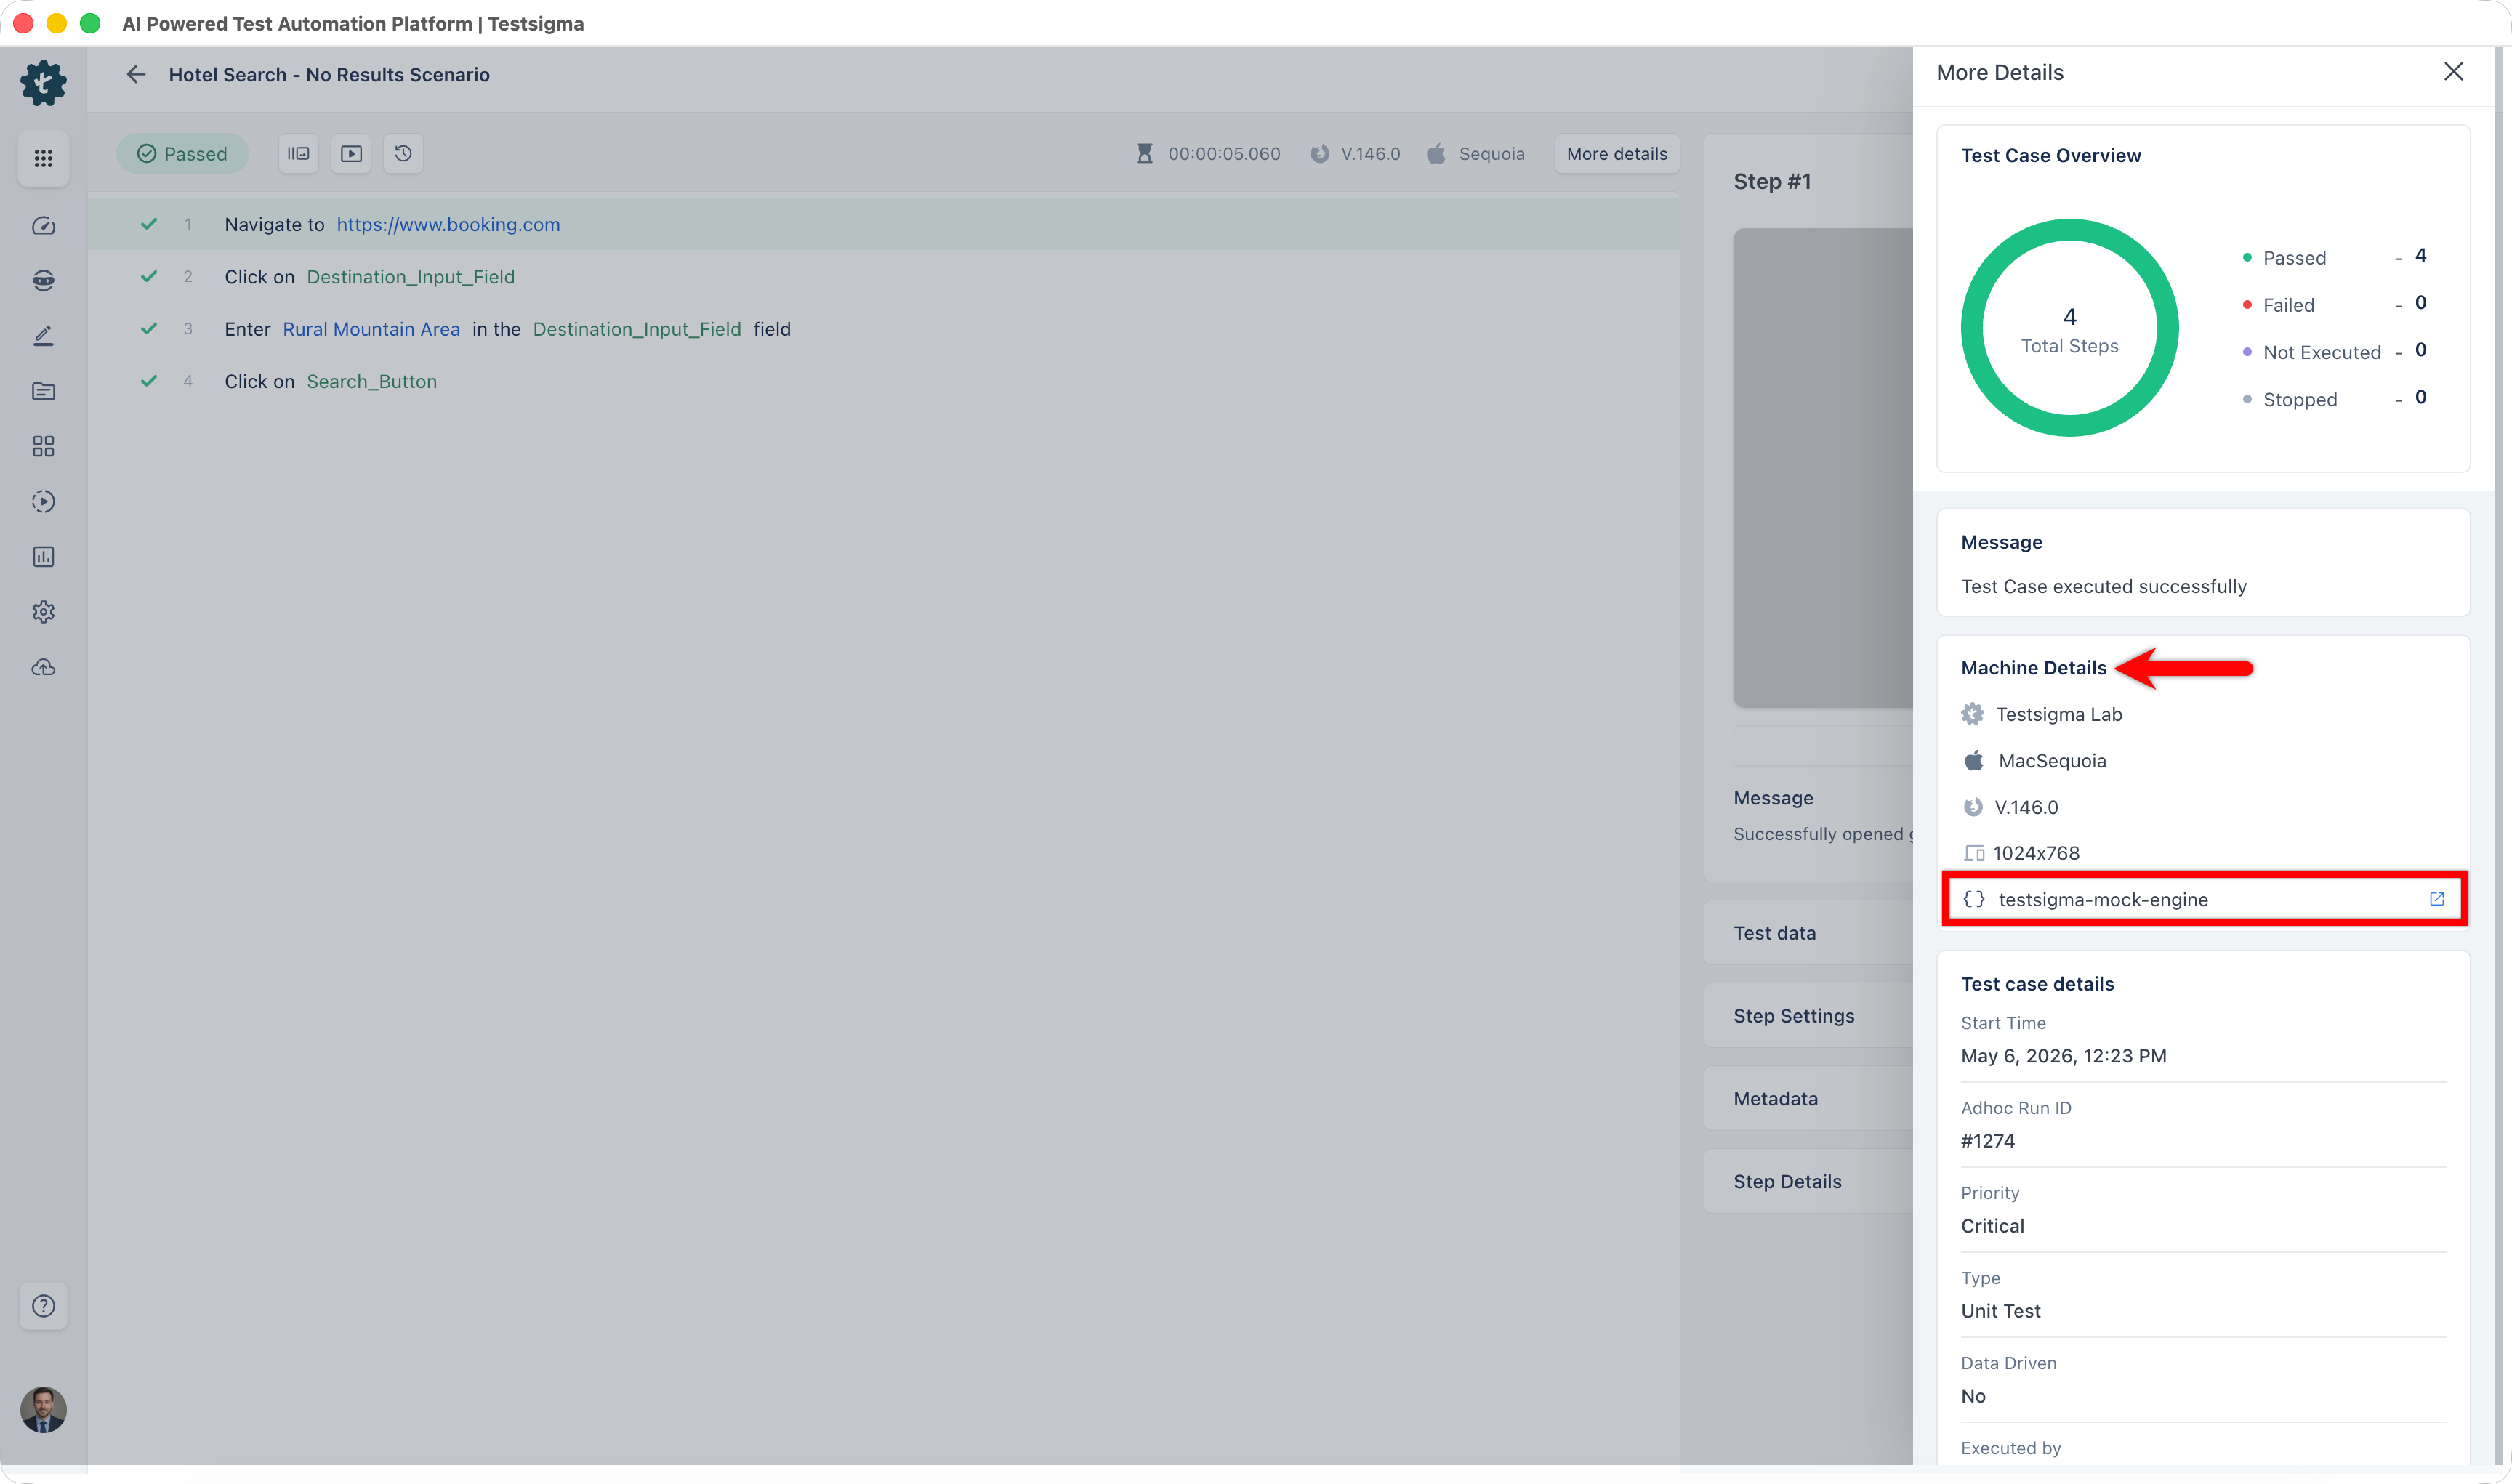
Task: Select step 2 Click on row
Action: 884,277
